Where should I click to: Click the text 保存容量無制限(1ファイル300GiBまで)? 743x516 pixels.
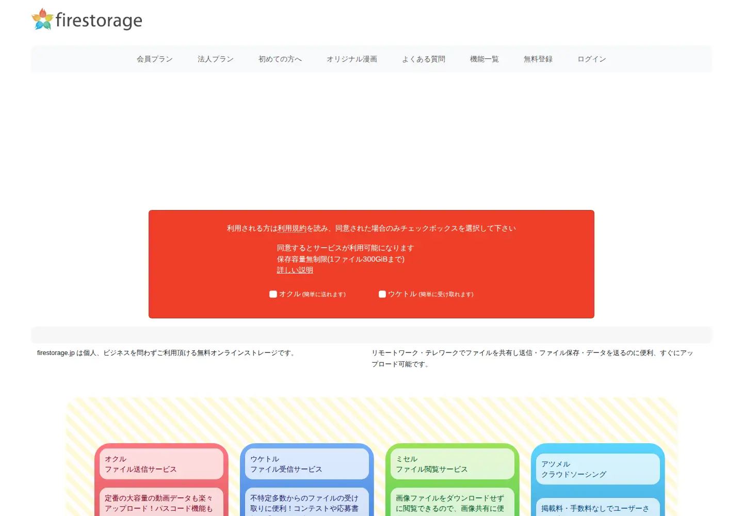click(x=341, y=259)
